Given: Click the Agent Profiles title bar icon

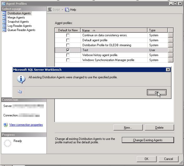Looking at the screenshot, I should pyautogui.click(x=3, y=4).
